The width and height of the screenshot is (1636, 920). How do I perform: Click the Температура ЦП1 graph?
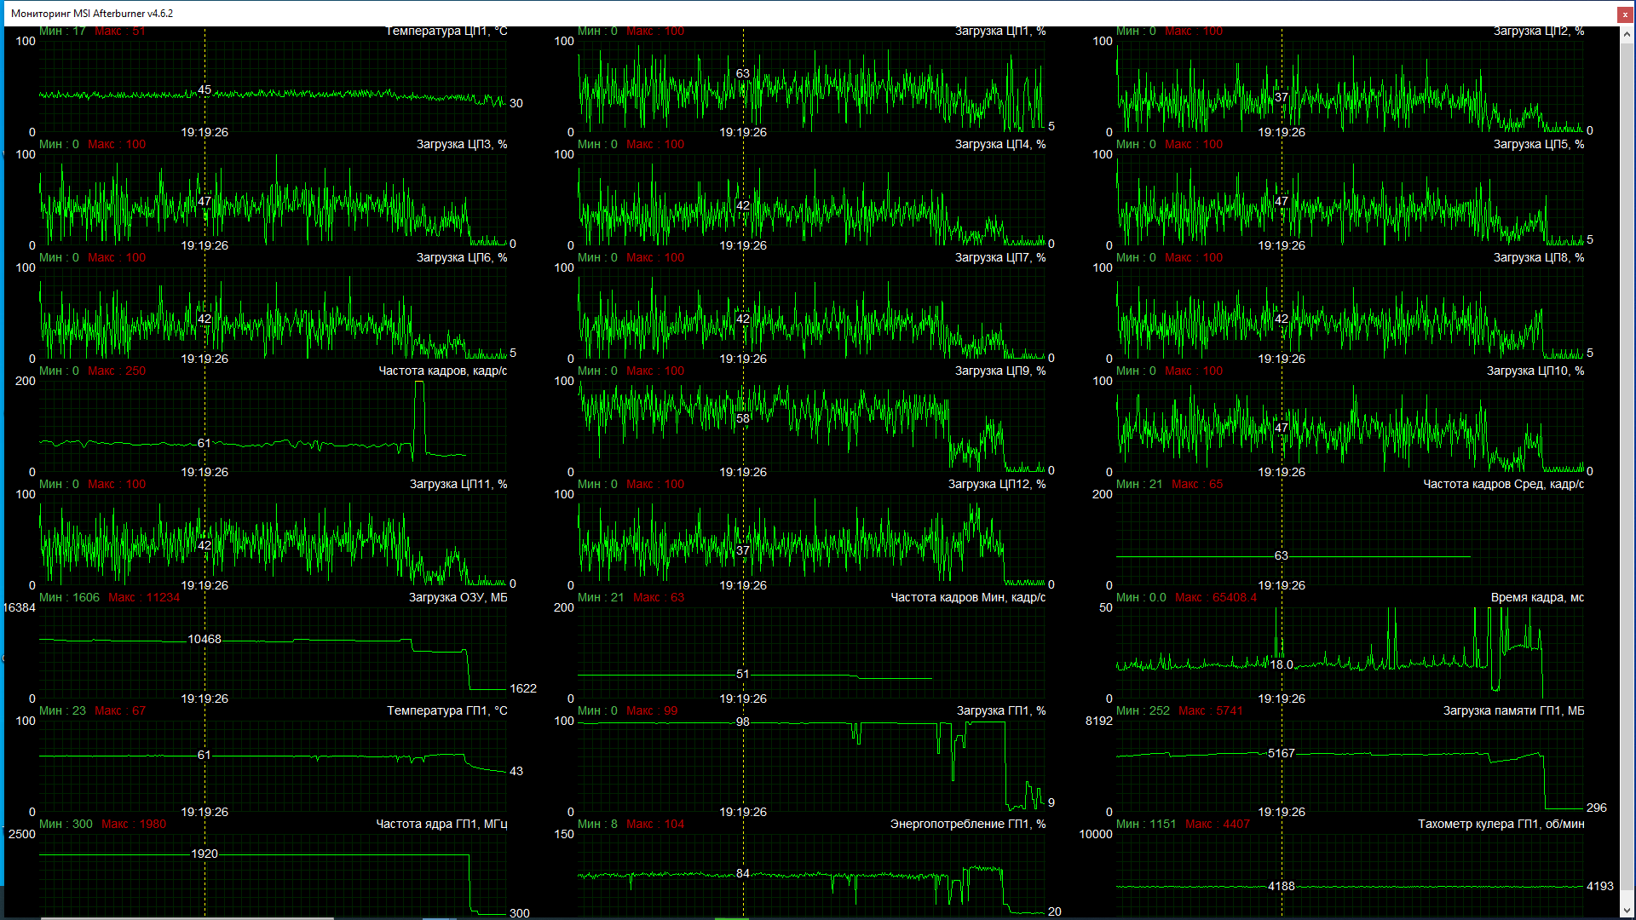pos(273,85)
